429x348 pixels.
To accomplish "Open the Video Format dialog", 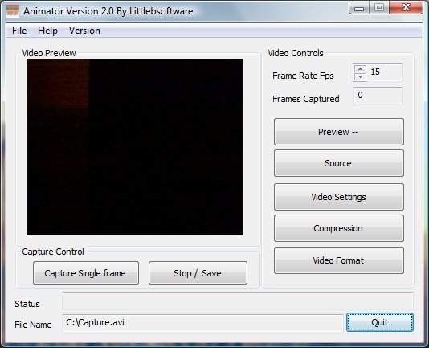I will coord(339,260).
